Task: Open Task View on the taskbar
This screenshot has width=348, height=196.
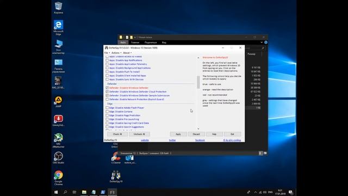Action: pos(74,192)
